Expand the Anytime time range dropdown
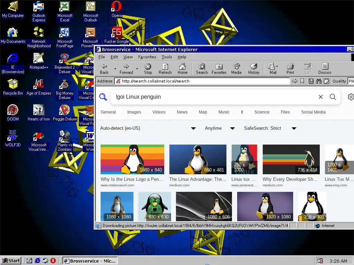354x265 pixels. point(220,128)
